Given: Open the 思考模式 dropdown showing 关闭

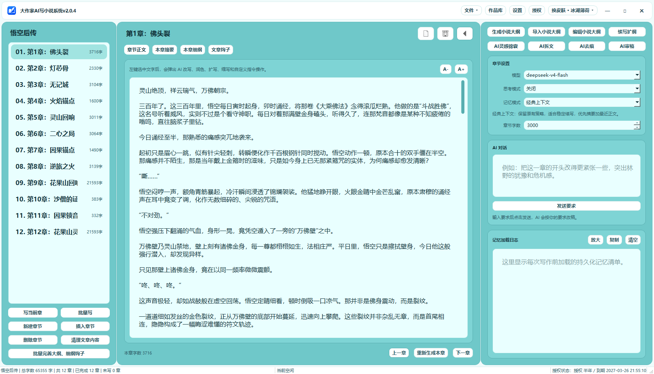Looking at the screenshot, I should pyautogui.click(x=582, y=88).
